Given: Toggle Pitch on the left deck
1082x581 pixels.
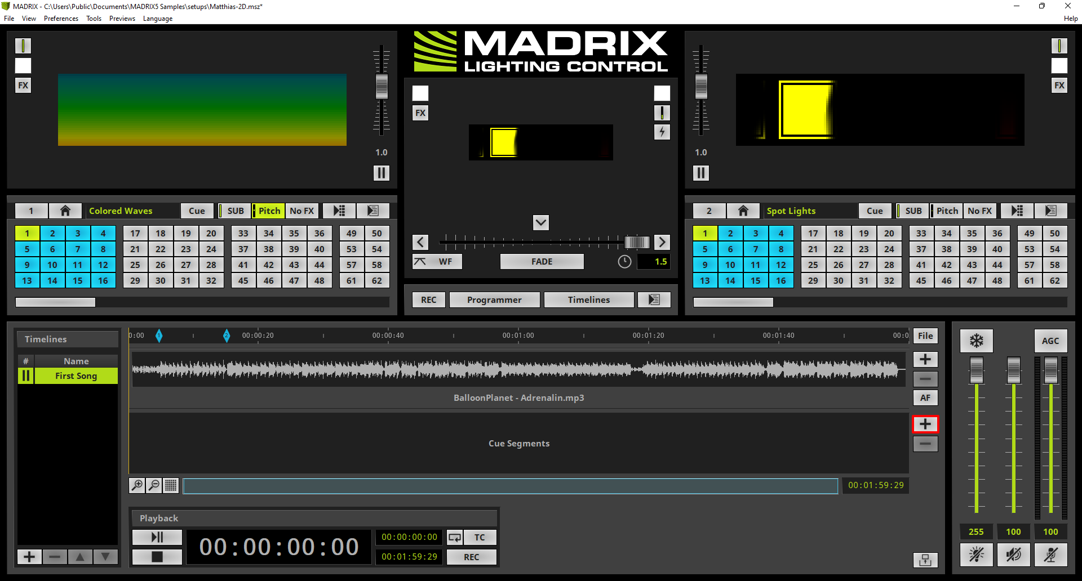Looking at the screenshot, I should (269, 211).
